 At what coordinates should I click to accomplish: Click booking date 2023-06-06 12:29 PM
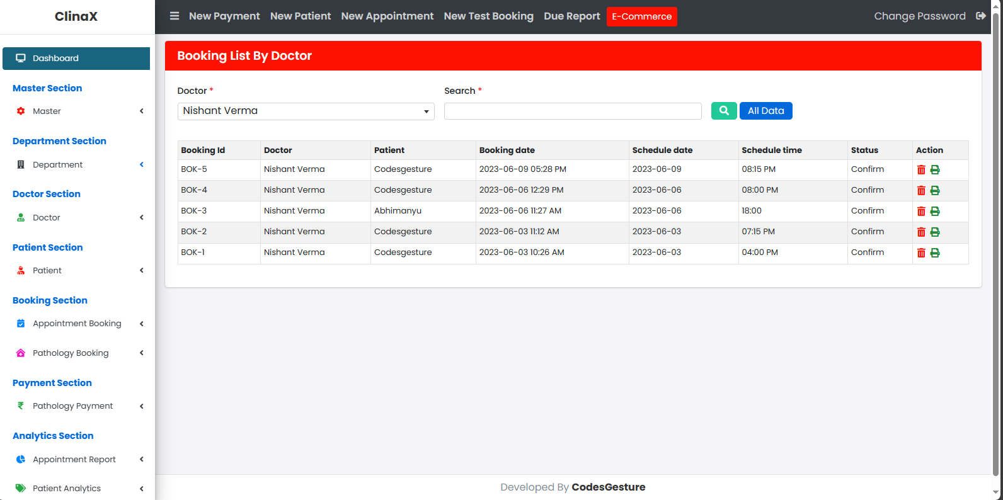(521, 190)
